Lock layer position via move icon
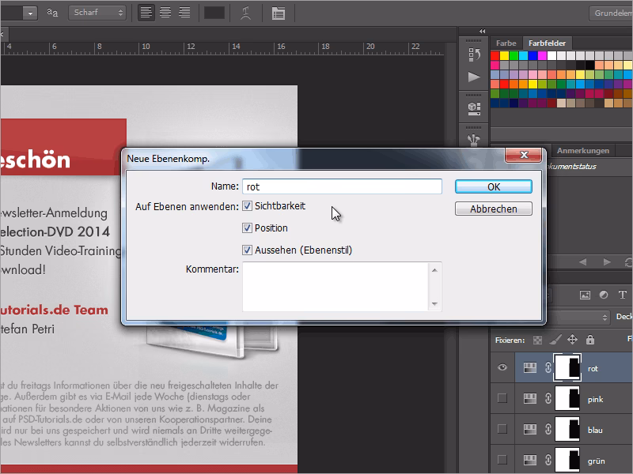The image size is (633, 474). (573, 340)
